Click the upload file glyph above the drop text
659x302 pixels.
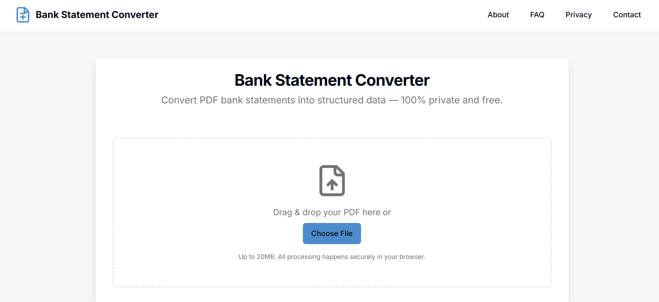click(x=331, y=181)
